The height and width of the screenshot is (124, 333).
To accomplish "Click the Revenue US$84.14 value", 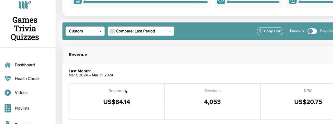I will tap(117, 102).
